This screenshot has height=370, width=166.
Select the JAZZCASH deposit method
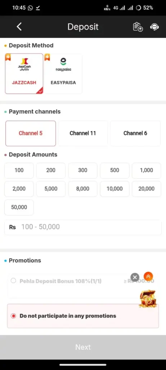point(24,74)
